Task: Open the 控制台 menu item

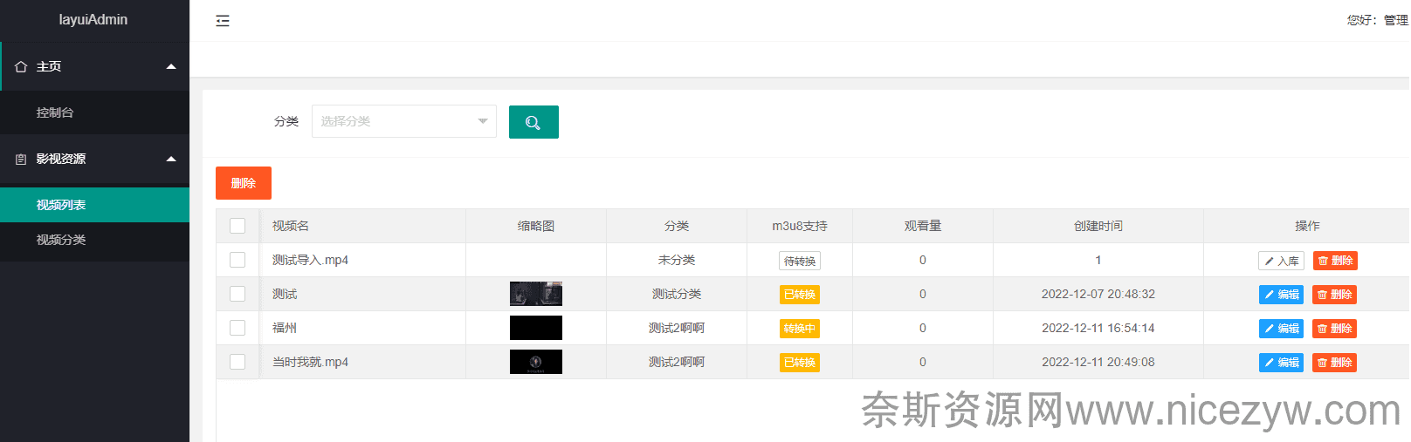Action: pos(94,112)
